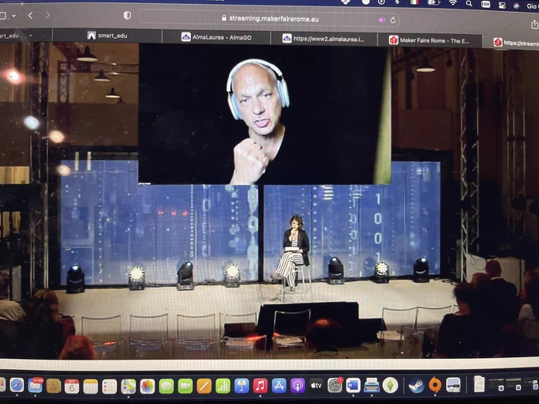Open the document stack in Dock

(x=479, y=383)
